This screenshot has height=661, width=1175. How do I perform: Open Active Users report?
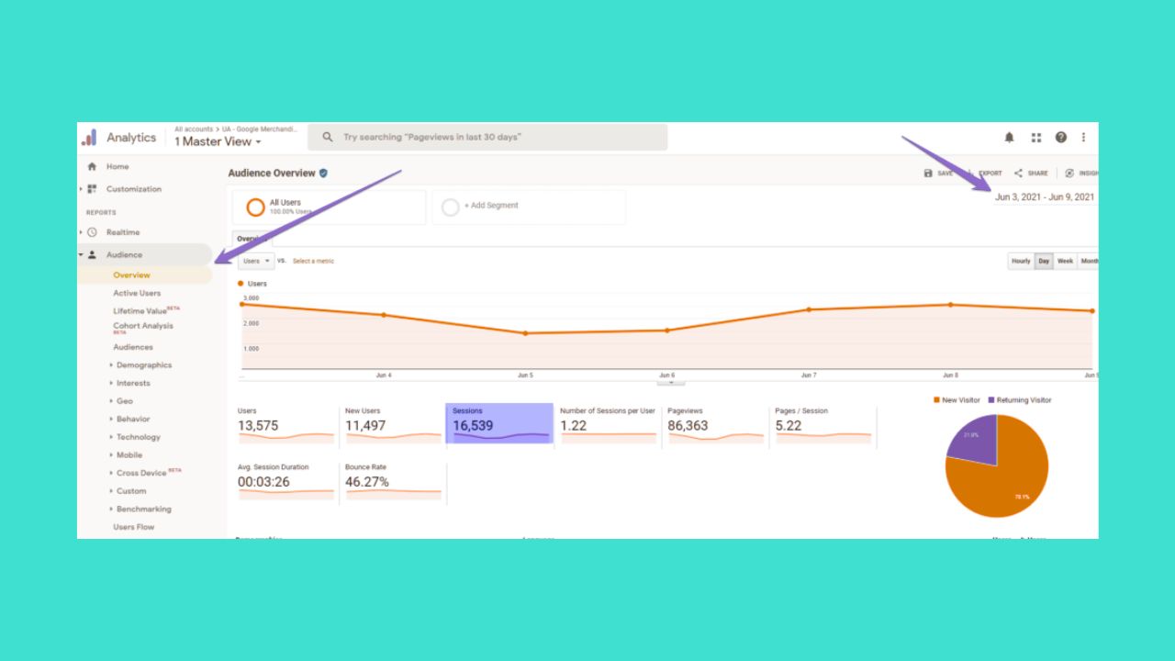(x=137, y=293)
